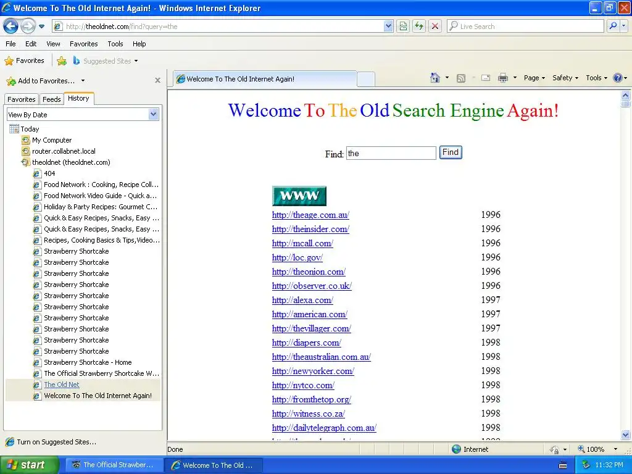632x474 pixels.
Task: Collapse theoldnet (theoldnet.com) folder
Action: (65, 162)
